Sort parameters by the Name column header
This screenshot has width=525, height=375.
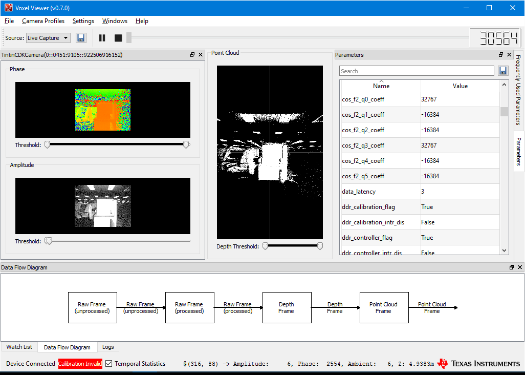tap(381, 86)
